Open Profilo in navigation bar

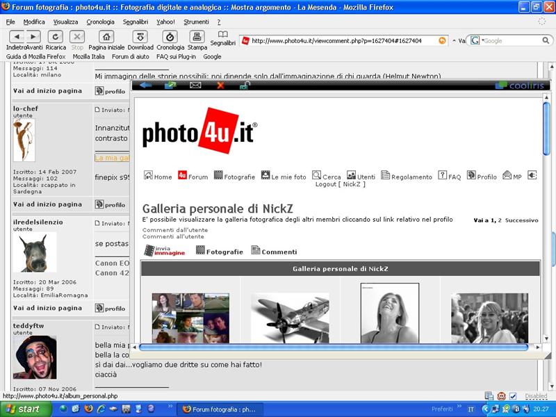tap(482, 176)
